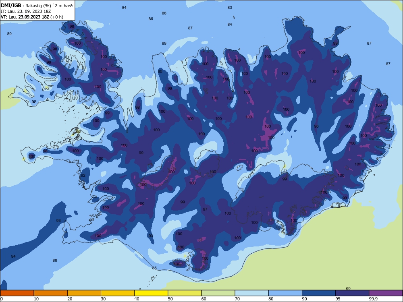Click the '97' humidity value on the map
Viewport: 403px width, 302px height.
click(x=205, y=209)
